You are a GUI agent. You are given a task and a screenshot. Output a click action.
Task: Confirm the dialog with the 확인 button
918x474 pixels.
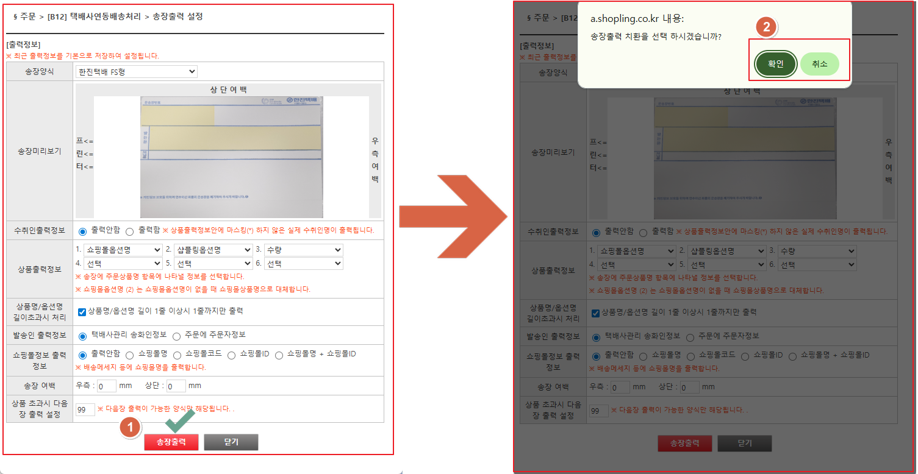[x=775, y=63]
